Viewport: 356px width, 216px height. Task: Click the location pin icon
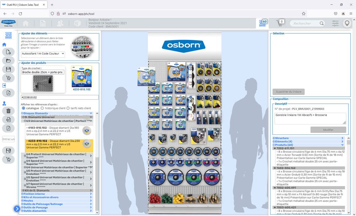pos(347,23)
